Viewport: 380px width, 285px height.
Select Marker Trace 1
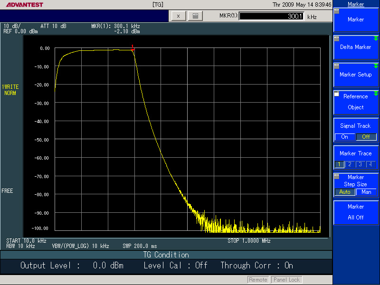340,164
